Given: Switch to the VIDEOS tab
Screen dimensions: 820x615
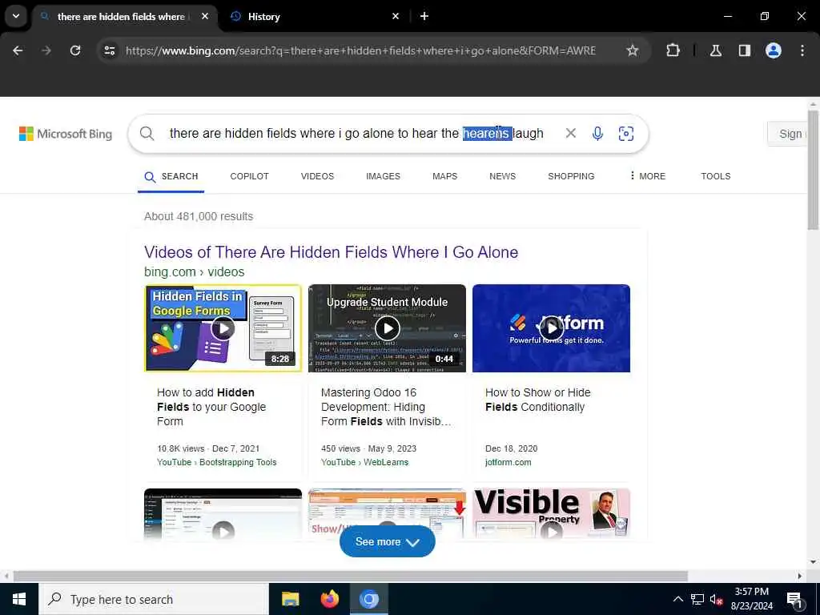Looking at the screenshot, I should [317, 177].
